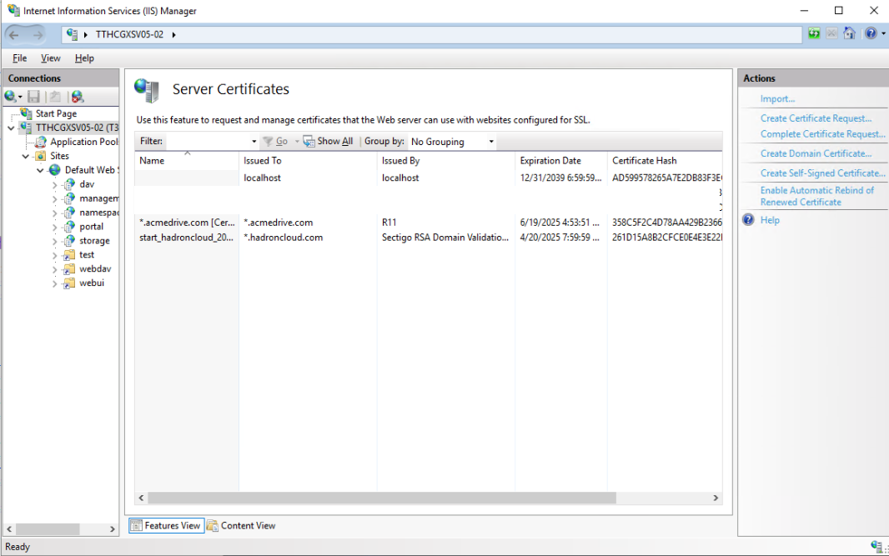Click the Save icon in Connections toolbar
The height and width of the screenshot is (556, 889).
tap(34, 97)
